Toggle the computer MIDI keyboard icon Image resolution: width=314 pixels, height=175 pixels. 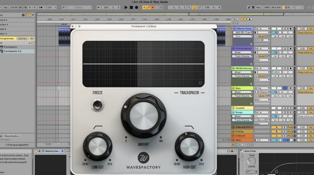click(253, 7)
